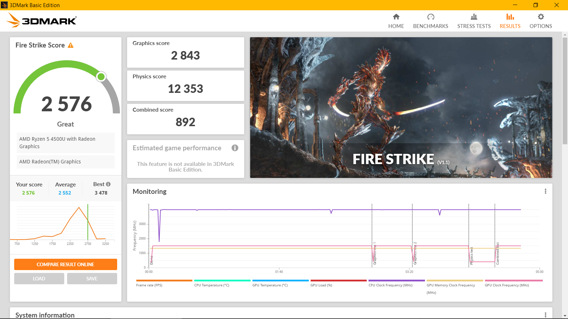Click the main score 2 576
568x319 pixels.
[66, 104]
